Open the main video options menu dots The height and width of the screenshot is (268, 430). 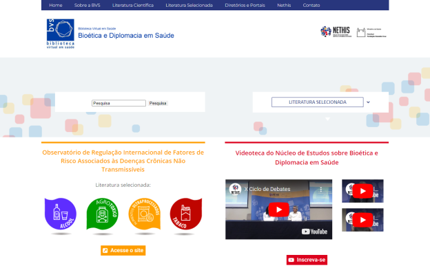pos(321,189)
